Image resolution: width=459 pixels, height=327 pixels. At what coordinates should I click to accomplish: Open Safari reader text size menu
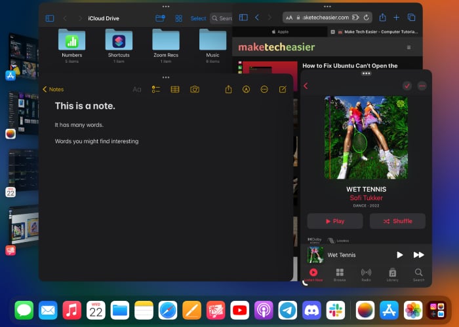coord(289,18)
